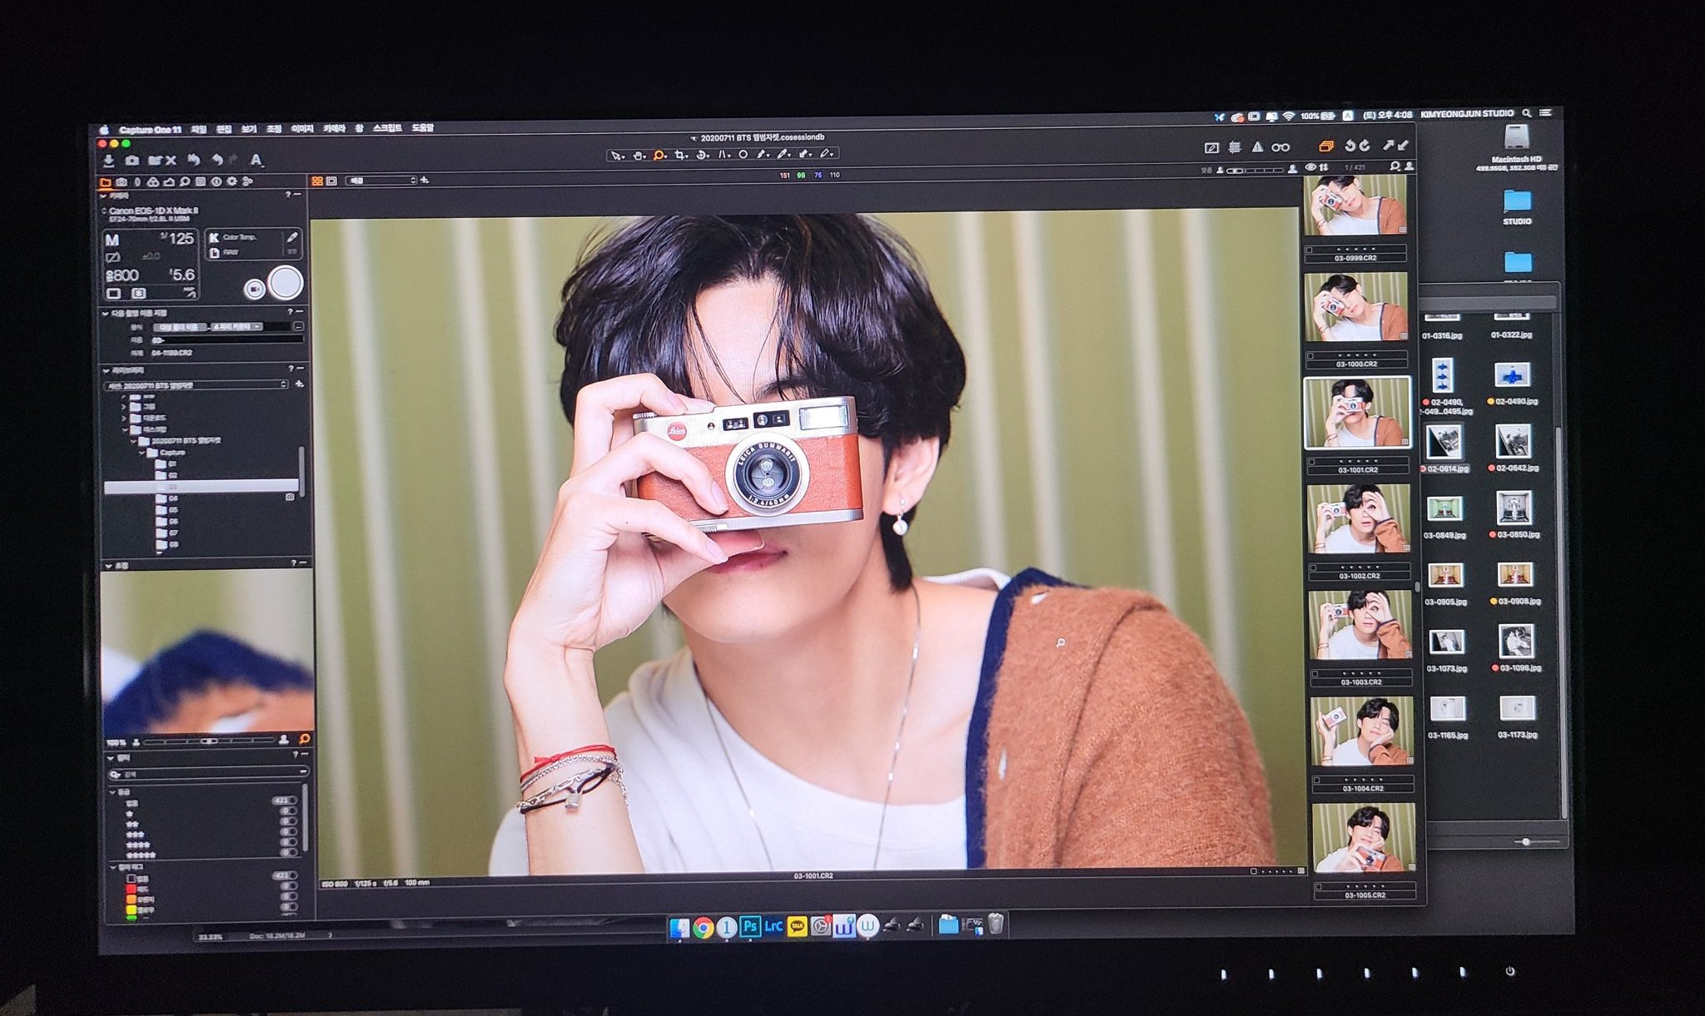Click the camera capture toolbar icon
This screenshot has height=1016, width=1705.
pos(132,161)
